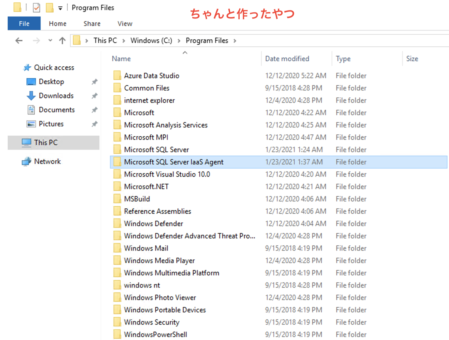Select This PC in navigation pane
Screen dimensions: 449x340
coord(46,143)
